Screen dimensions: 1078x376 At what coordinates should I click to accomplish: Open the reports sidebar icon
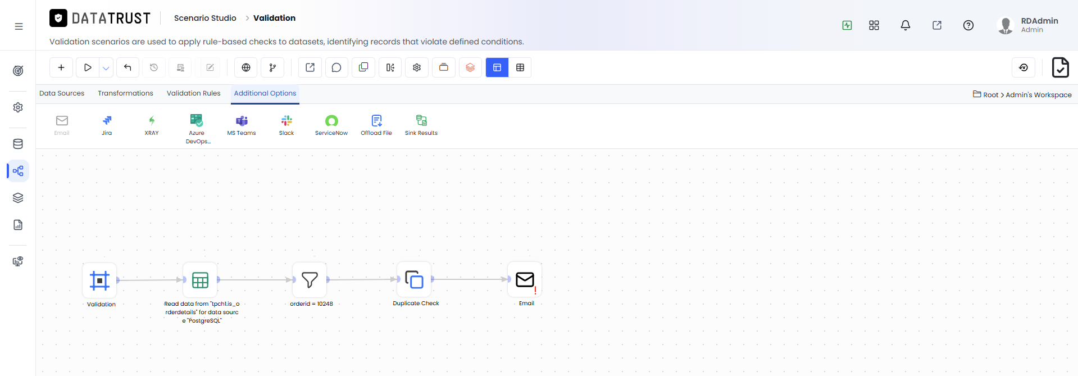tap(18, 225)
